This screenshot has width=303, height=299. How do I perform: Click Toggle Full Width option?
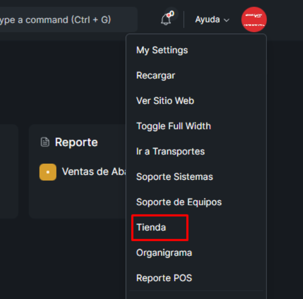(x=173, y=126)
